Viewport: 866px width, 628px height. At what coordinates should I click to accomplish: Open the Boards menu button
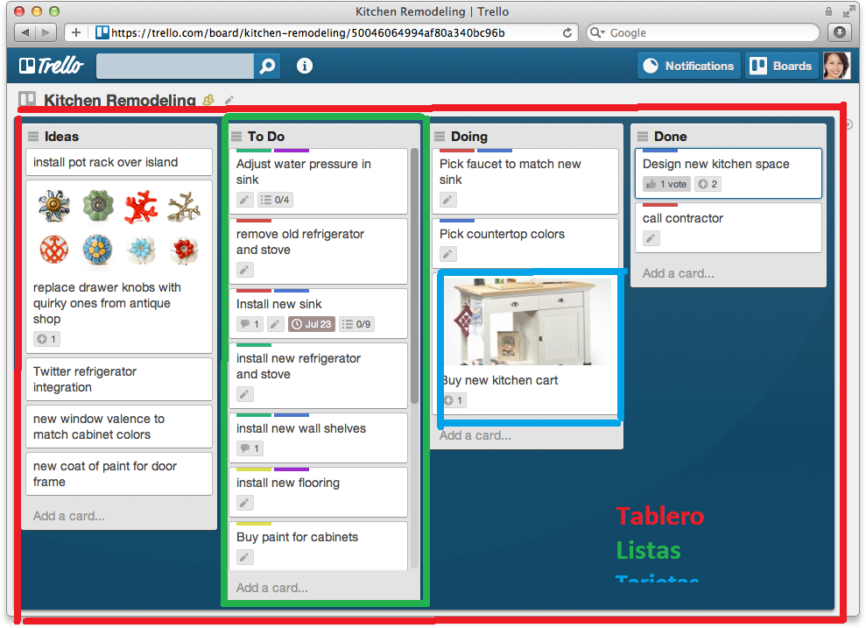pyautogui.click(x=781, y=66)
